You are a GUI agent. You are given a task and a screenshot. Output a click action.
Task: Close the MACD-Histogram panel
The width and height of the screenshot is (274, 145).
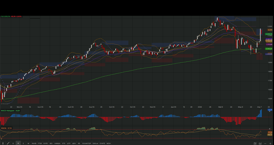[269, 112]
